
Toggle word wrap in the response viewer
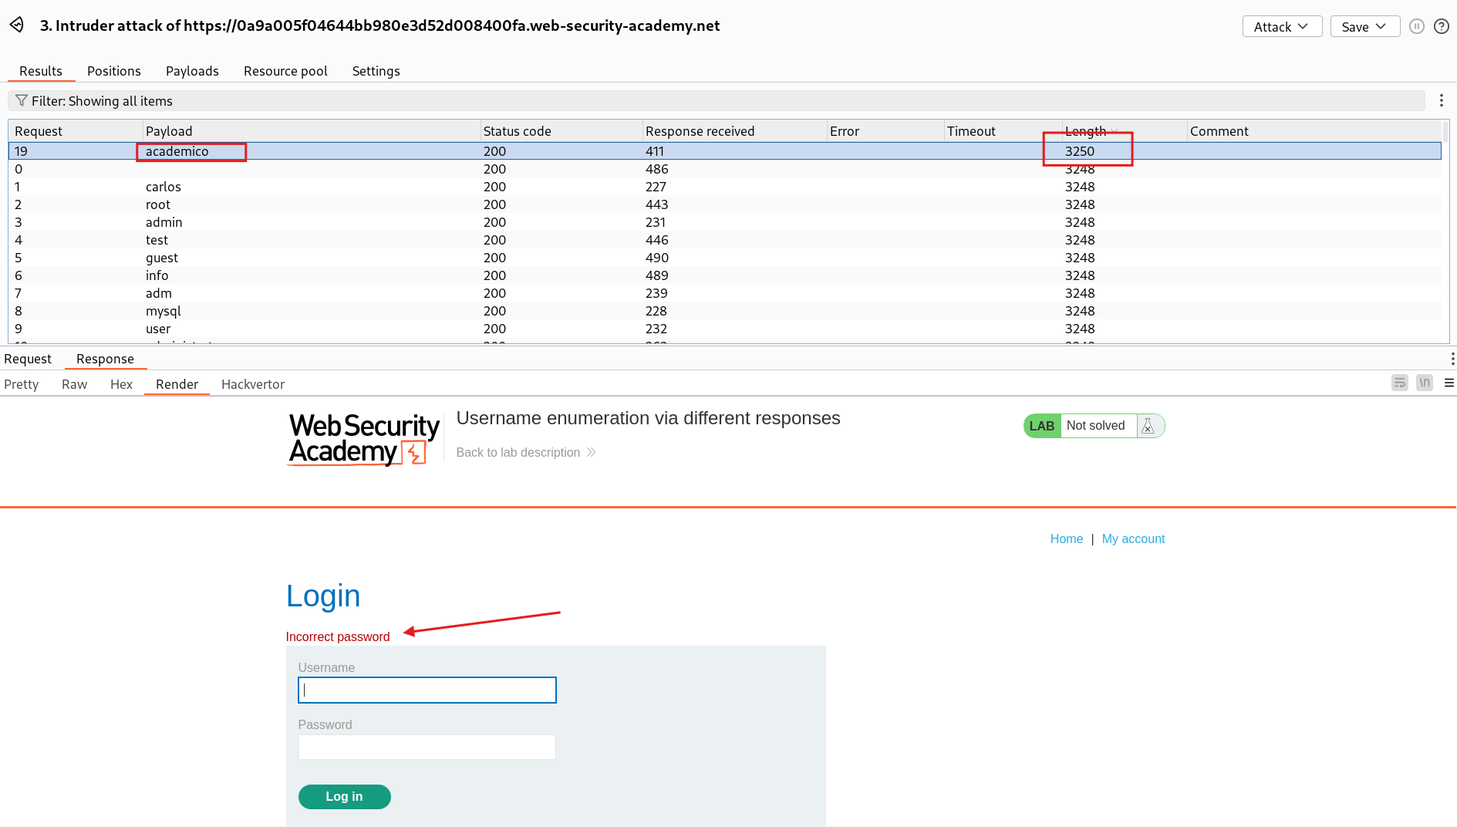point(1399,383)
